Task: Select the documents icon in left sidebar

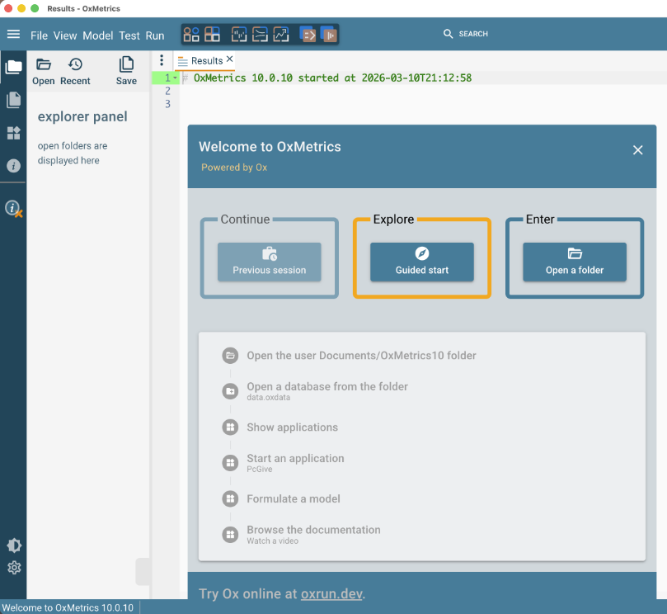Action: (x=13, y=100)
